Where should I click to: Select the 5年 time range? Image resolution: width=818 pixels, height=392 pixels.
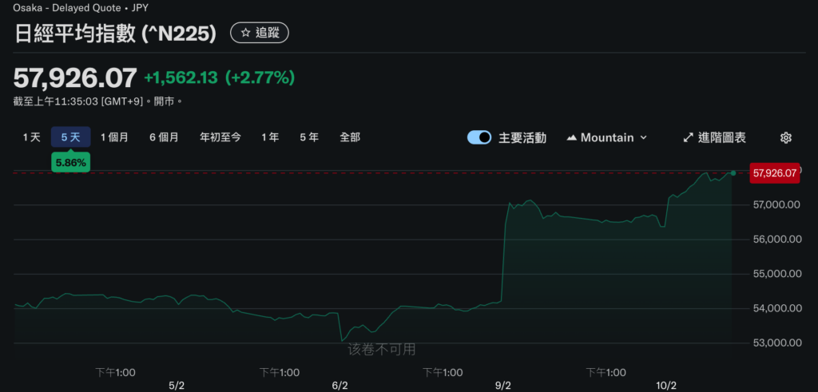(309, 137)
